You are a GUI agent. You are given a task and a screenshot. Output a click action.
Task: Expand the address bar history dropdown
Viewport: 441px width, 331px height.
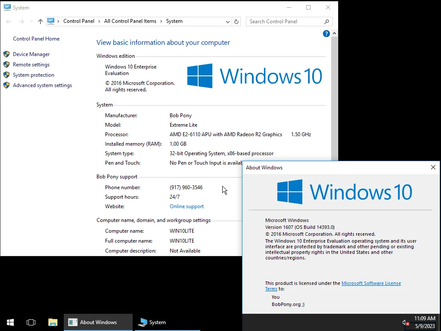227,22
